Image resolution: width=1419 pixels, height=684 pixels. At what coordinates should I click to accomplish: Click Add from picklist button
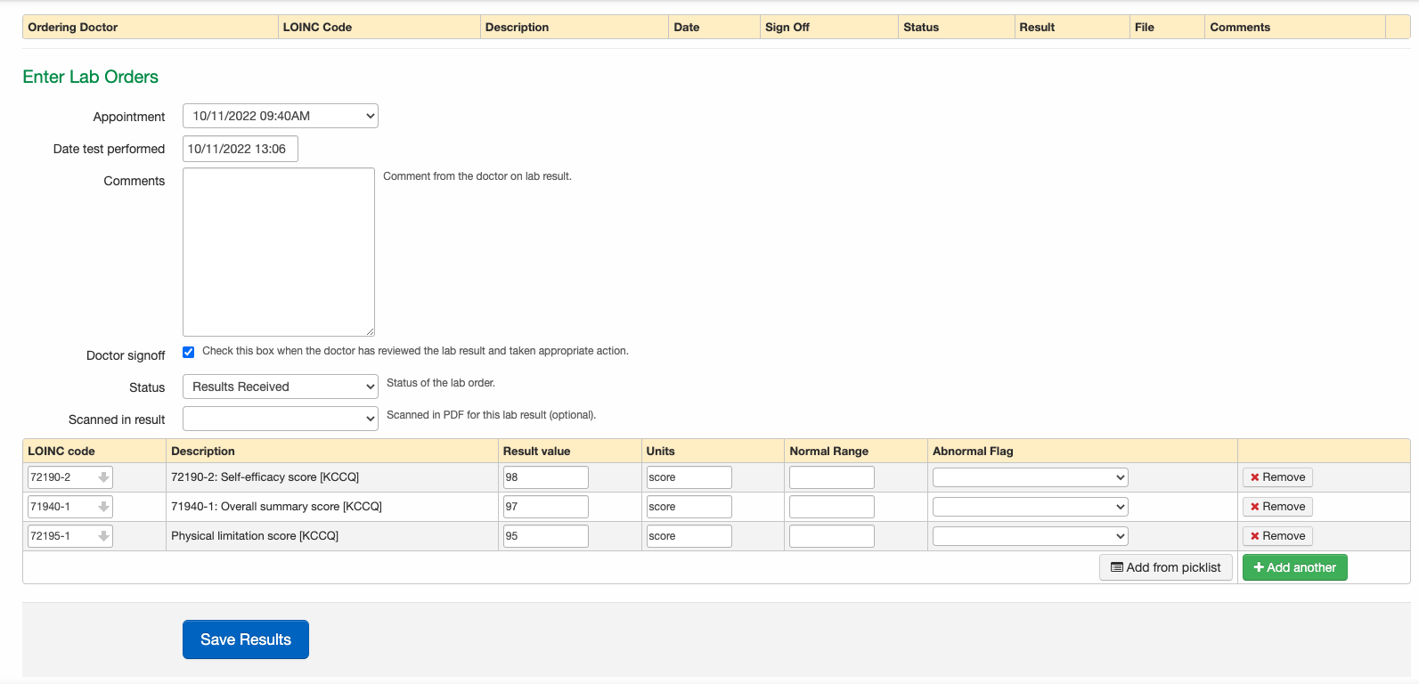1166,567
